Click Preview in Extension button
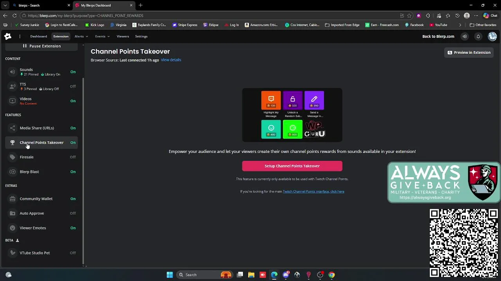 click(x=469, y=52)
